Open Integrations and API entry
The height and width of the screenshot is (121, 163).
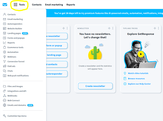pos(17,91)
